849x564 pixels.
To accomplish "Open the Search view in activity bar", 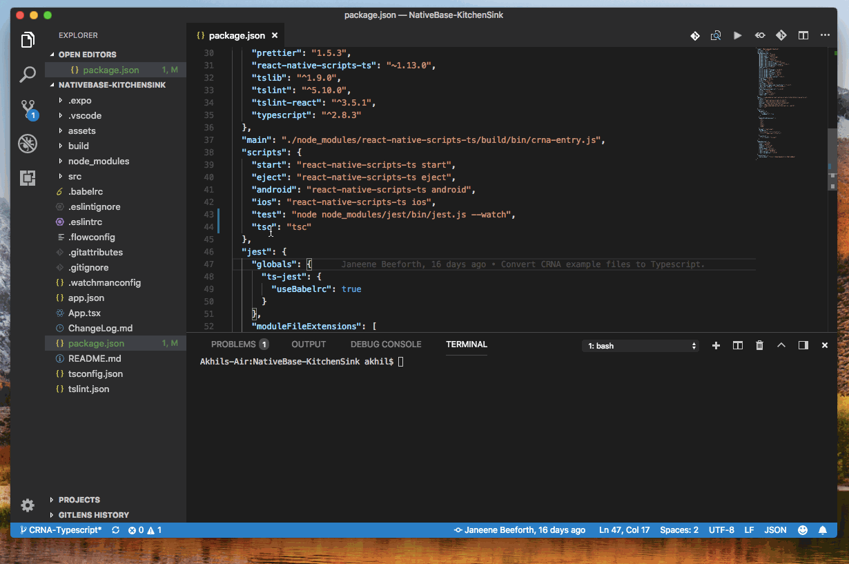I will (x=28, y=74).
